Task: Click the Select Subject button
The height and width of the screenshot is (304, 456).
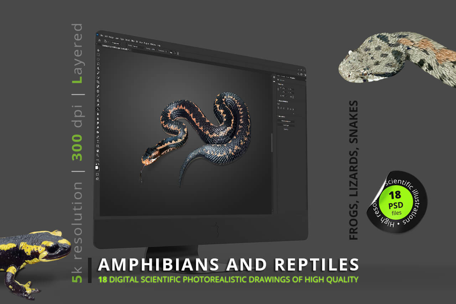Action: [x=286, y=125]
